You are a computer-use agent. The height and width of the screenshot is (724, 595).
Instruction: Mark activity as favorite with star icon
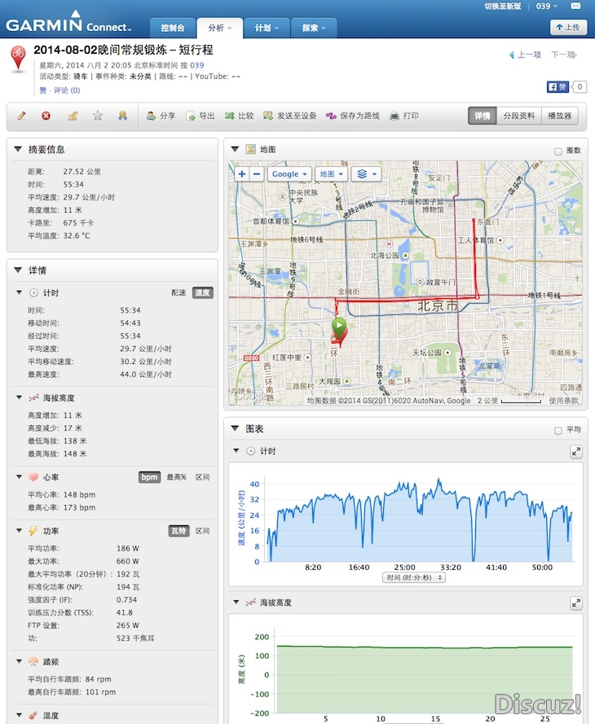98,116
